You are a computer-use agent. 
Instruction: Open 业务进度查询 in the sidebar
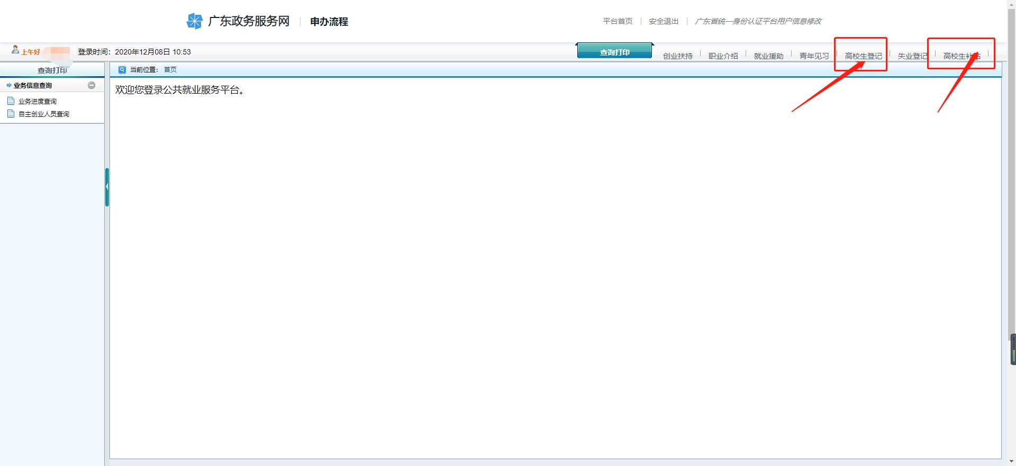click(x=38, y=101)
